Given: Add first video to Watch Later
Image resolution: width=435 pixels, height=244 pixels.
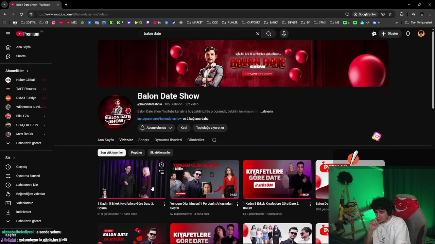Looking at the screenshot, I should pos(161,165).
